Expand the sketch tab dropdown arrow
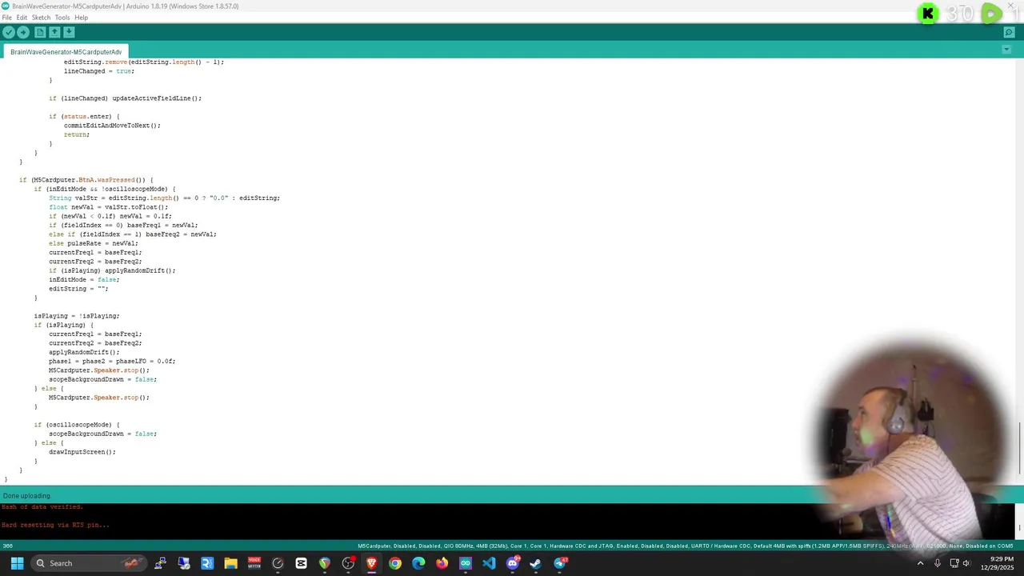Screen dimensions: 1024x576 [1006, 50]
